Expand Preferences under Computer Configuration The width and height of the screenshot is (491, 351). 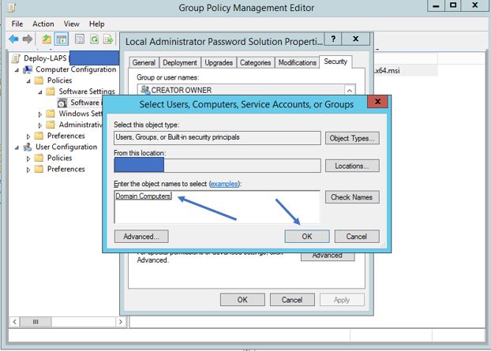[x=28, y=136]
